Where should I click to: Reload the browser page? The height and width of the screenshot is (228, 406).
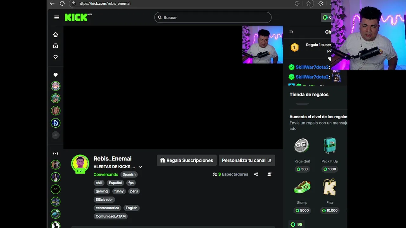click(x=62, y=3)
